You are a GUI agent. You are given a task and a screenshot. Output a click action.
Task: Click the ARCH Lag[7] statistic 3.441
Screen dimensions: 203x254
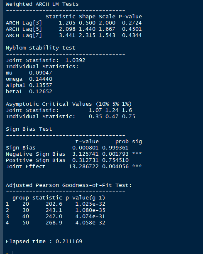(67, 35)
